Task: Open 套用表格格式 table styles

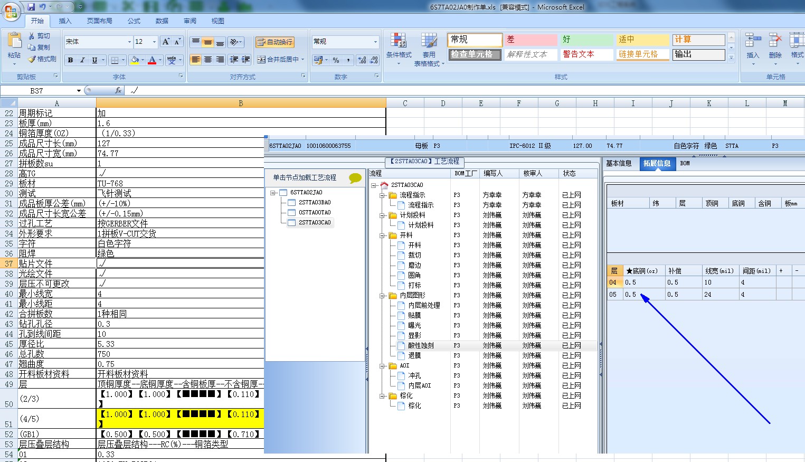Action: click(x=429, y=49)
